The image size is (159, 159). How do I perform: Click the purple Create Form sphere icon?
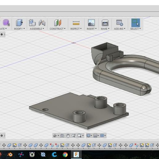(x=6, y=22)
